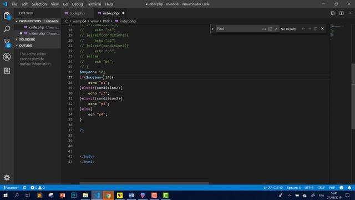Screen dimensions: 355x200
Task: Open the Selection menu
Action: (x=39, y=4)
